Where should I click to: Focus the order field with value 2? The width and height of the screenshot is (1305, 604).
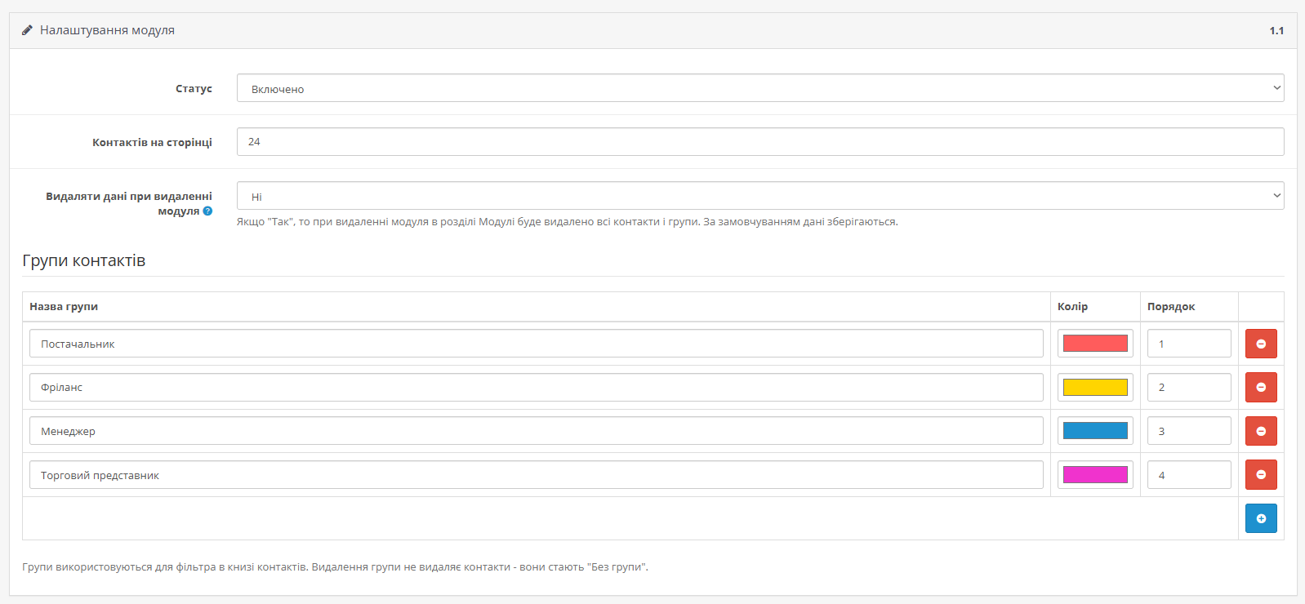pos(1189,387)
